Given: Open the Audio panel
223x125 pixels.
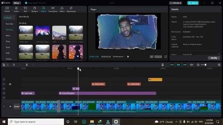Looking at the screenshot, I should (16, 9).
